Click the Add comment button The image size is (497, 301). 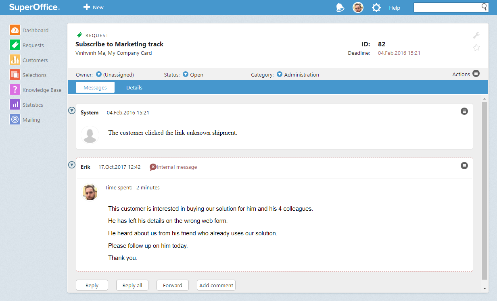click(x=216, y=285)
